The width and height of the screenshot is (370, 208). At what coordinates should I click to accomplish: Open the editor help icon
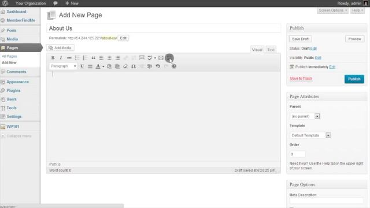pos(174,66)
